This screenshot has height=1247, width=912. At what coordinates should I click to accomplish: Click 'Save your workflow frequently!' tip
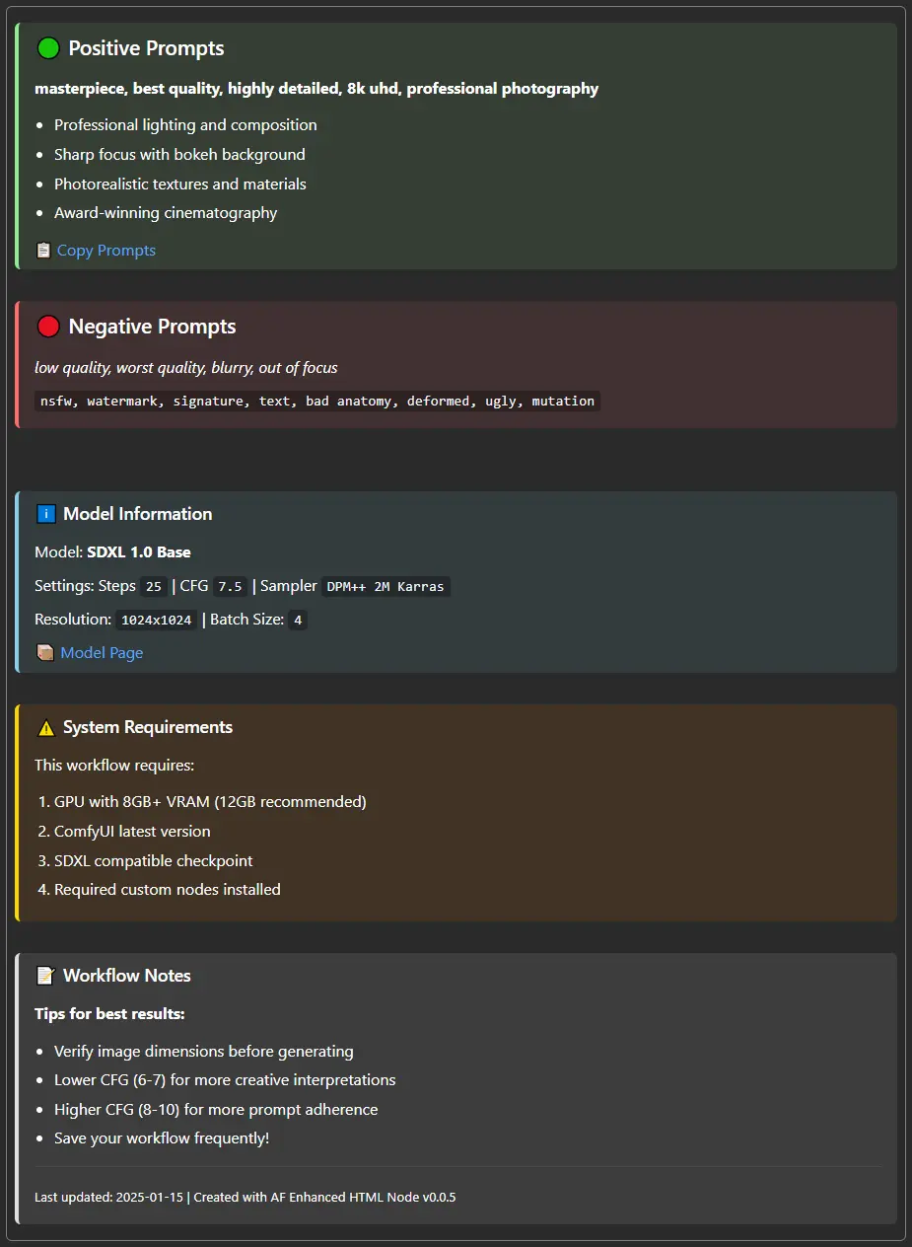coord(162,1138)
